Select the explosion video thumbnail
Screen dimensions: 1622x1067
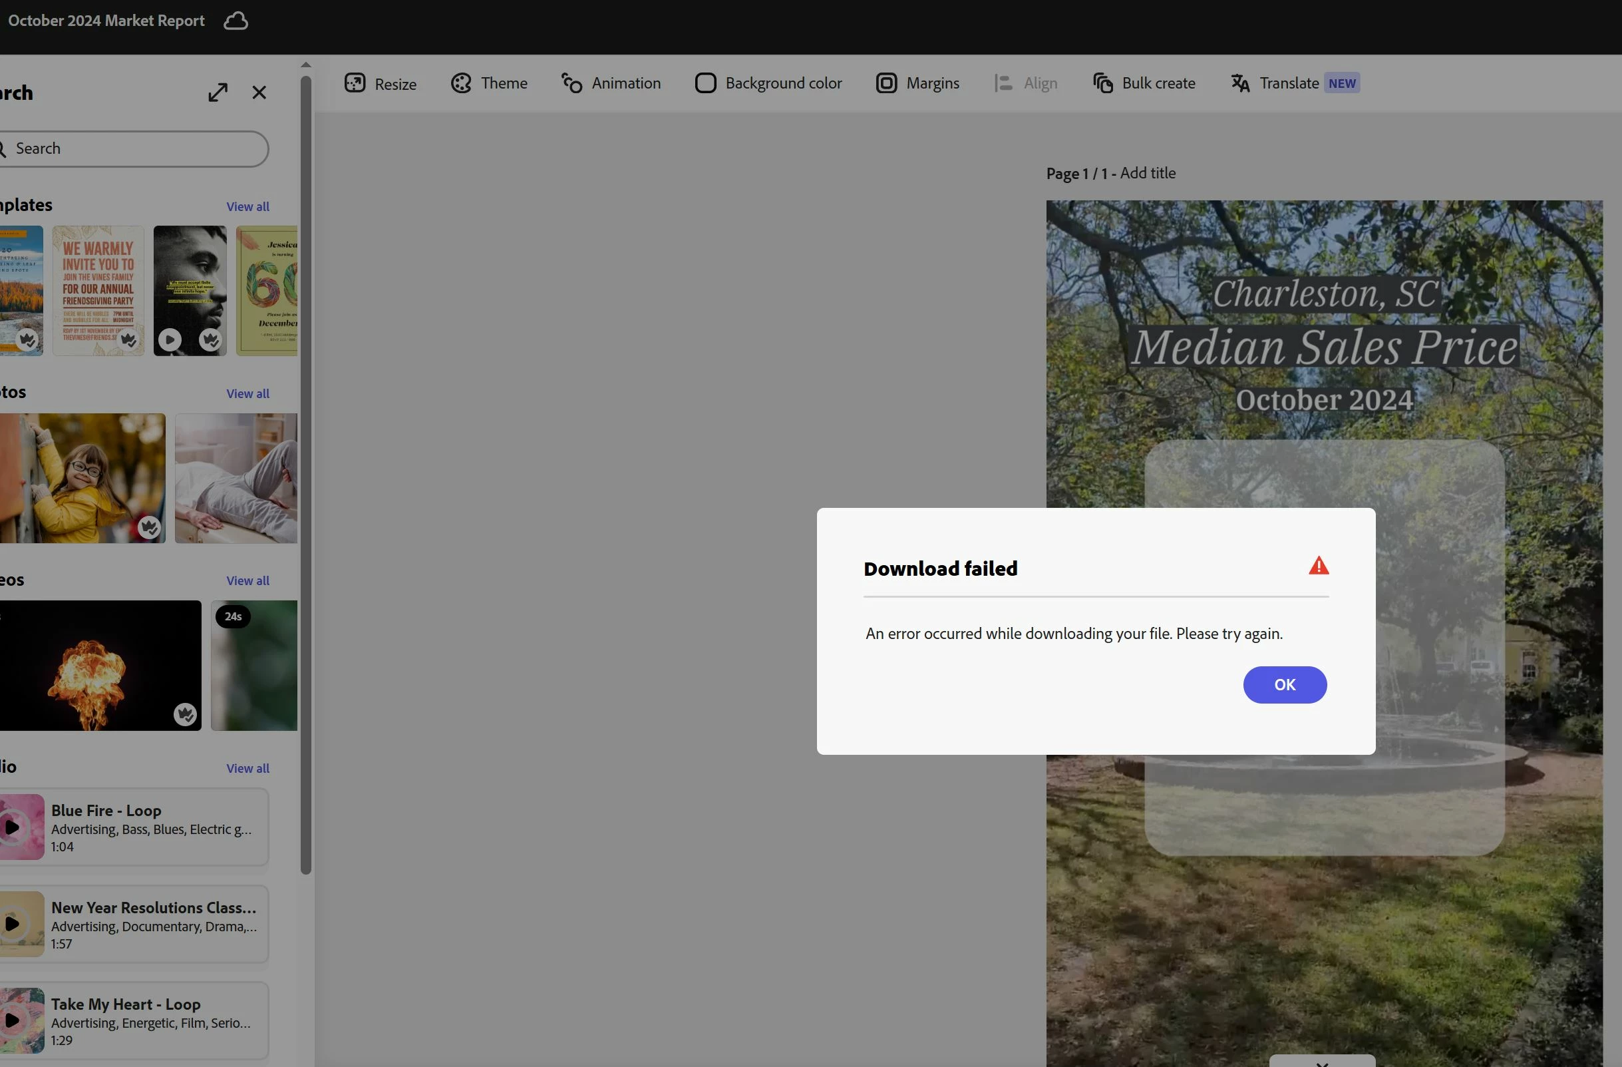click(x=100, y=666)
